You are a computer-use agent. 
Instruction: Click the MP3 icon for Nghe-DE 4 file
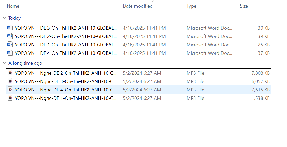(10, 90)
